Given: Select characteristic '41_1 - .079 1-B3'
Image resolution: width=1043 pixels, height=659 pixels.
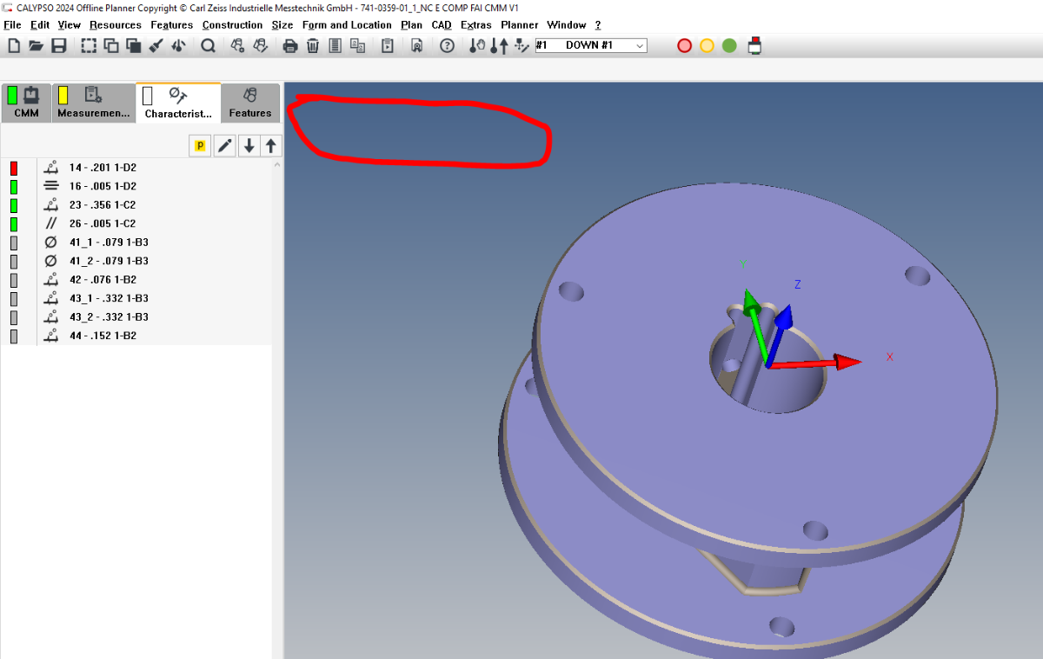Looking at the screenshot, I should click(x=109, y=243).
